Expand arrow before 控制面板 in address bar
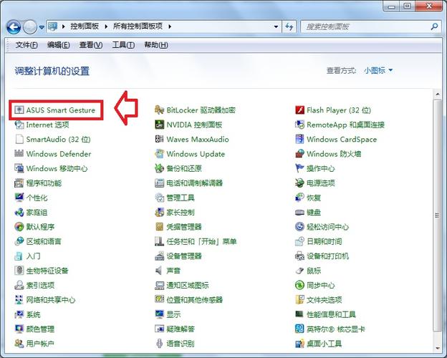Viewport: 447px width, 358px height. [x=64, y=26]
